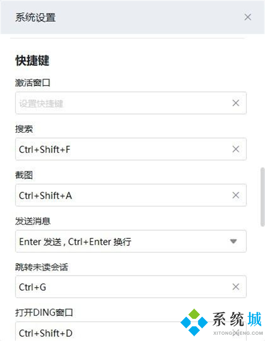Clear the 跳转未读会话 shortcut Ctrl+G
Screen dimensions: 265x341
coord(236,287)
